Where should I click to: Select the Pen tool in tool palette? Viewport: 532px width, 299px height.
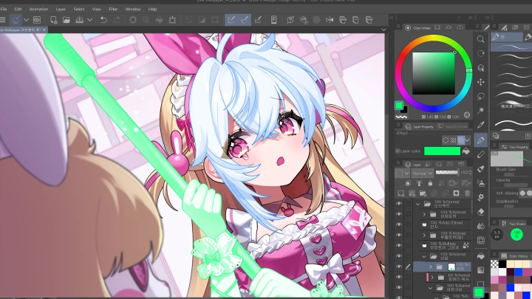480,140
